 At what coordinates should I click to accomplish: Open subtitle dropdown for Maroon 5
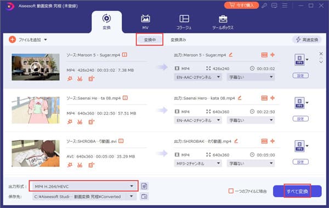point(251,77)
